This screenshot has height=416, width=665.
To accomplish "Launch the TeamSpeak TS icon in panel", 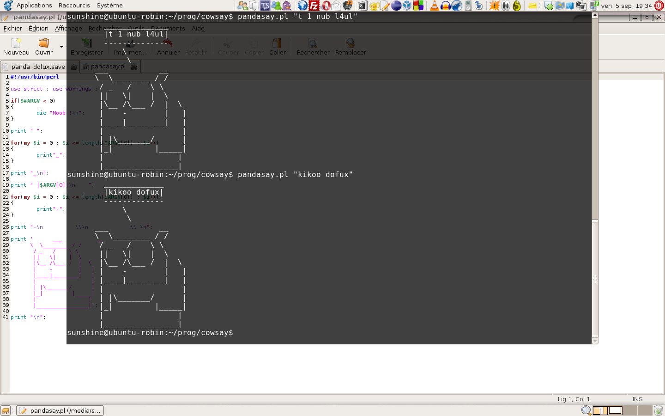I will [265, 6].
